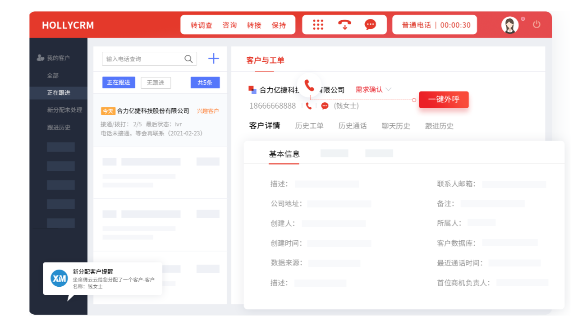Screen dimensions: 587x321
Task: Click the agent avatar in header
Action: coord(510,25)
